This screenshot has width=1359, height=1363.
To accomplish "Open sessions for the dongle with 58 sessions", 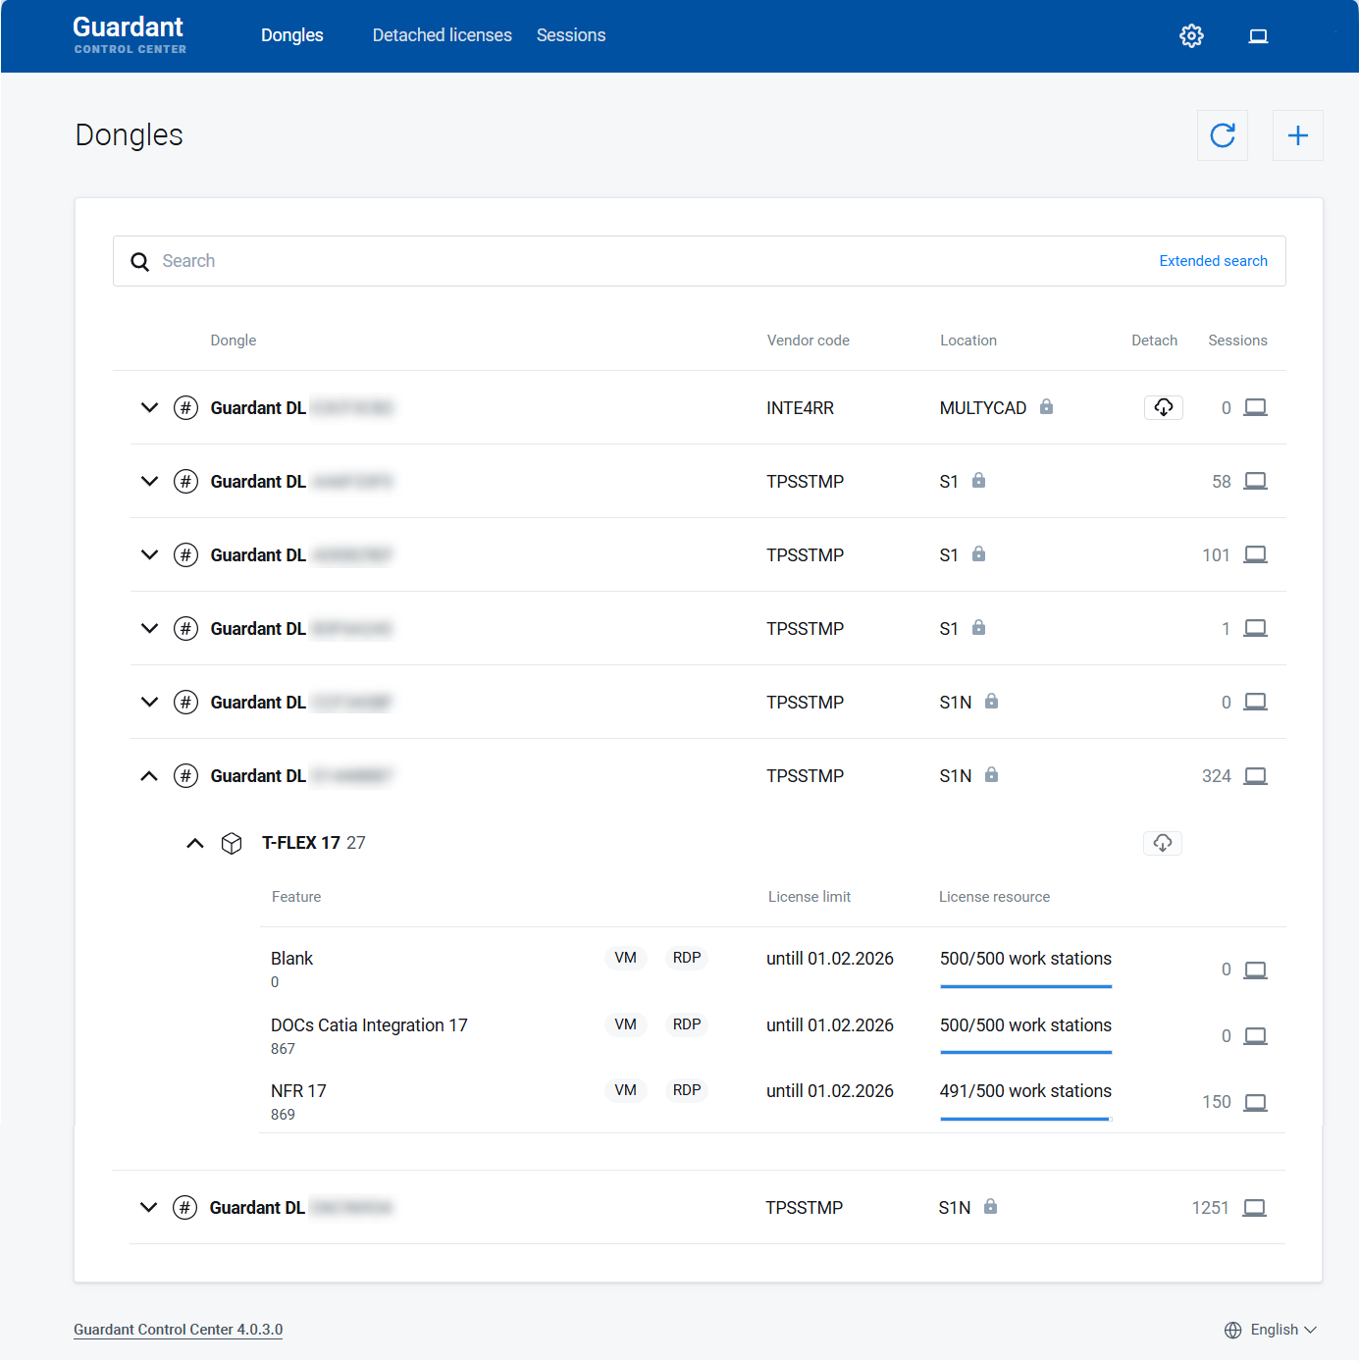I will (x=1256, y=481).
